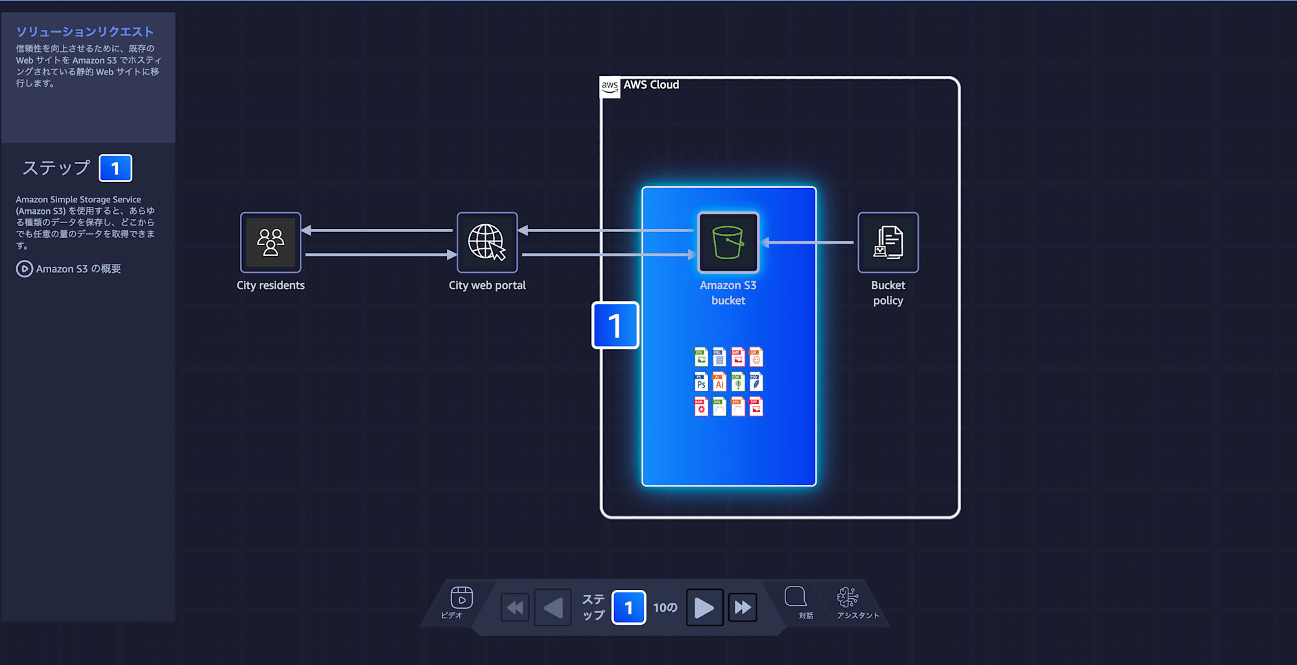Image resolution: width=1297 pixels, height=665 pixels.
Task: Click the Bucket policy document icon
Action: tap(888, 242)
